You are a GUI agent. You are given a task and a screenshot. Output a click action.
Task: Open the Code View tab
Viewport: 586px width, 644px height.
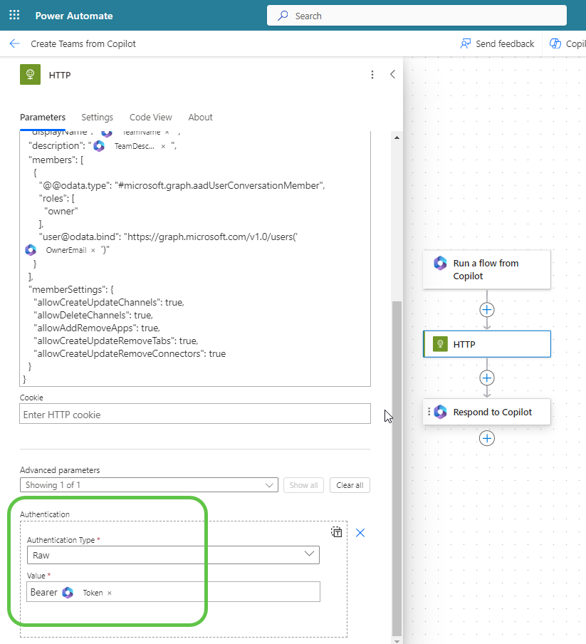pyautogui.click(x=150, y=117)
